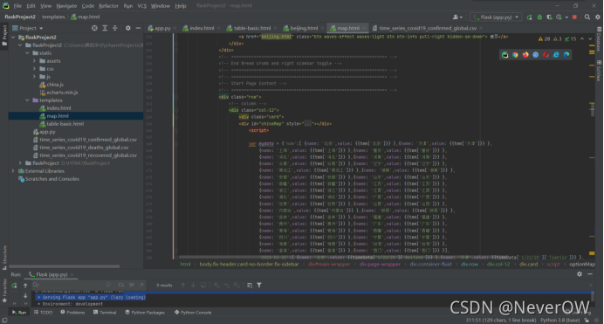Click Run console vertical scrollbar
This screenshot has height=324, width=604.
coord(592,297)
